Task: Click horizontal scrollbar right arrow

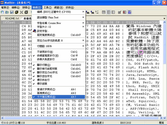Action: pos(161,118)
